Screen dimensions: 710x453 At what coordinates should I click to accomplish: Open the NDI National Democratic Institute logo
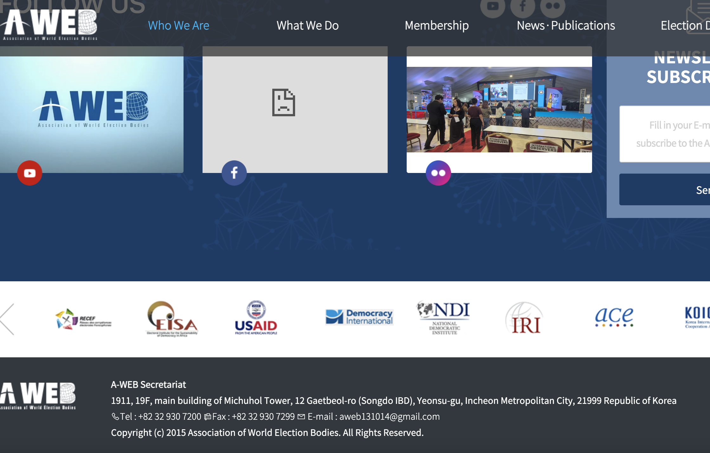pos(443,318)
